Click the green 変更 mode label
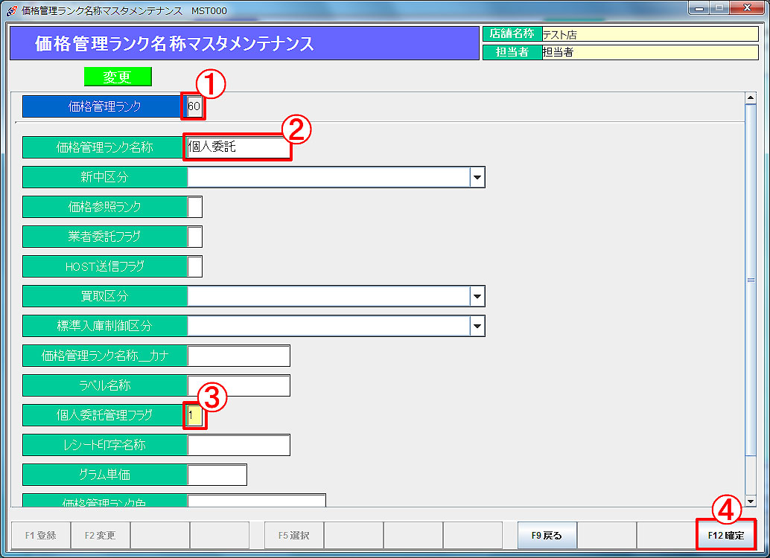770x558 pixels. (x=118, y=77)
